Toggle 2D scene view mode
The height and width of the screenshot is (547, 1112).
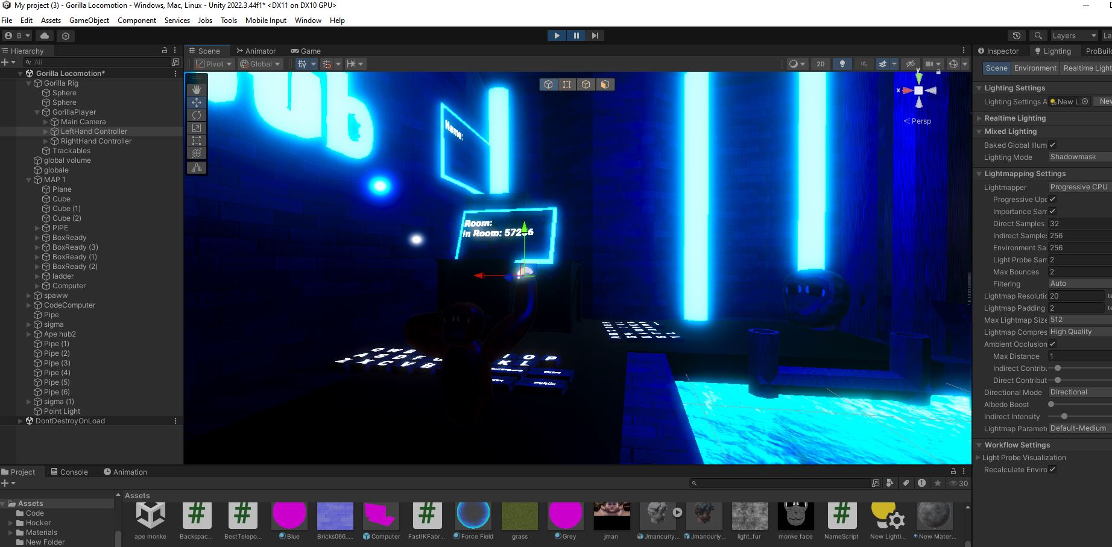point(820,64)
